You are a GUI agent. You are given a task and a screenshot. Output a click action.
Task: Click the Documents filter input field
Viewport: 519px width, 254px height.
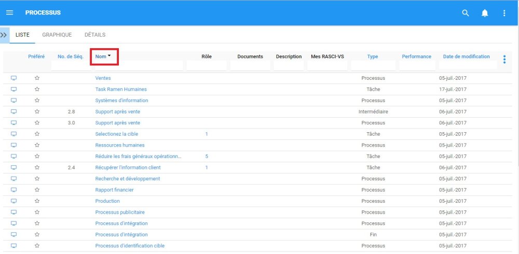pos(250,65)
